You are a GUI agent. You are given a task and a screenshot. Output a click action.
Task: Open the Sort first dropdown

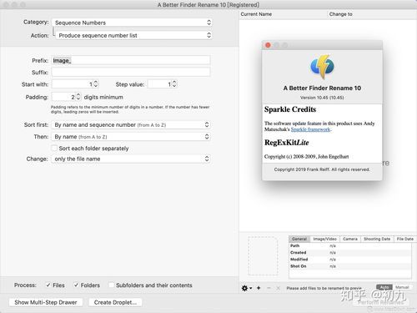[131, 125]
